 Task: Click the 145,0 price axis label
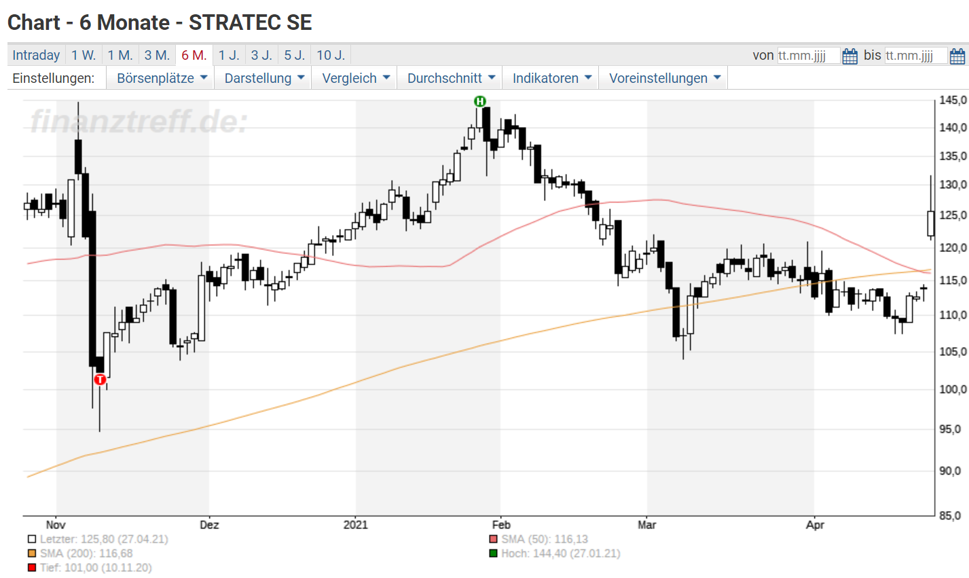click(953, 101)
